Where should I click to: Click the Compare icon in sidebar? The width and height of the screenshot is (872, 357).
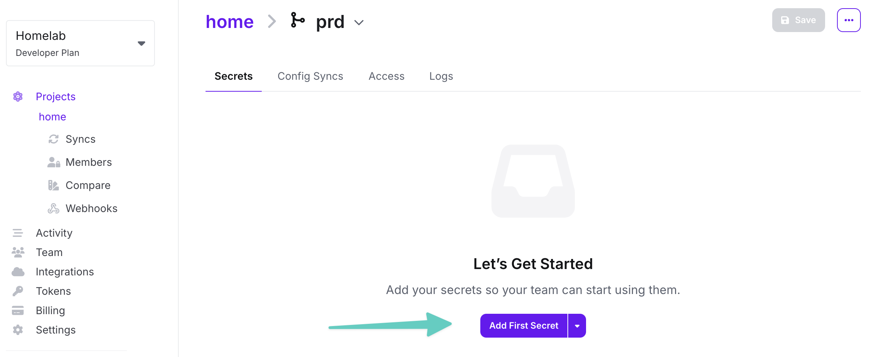(54, 185)
